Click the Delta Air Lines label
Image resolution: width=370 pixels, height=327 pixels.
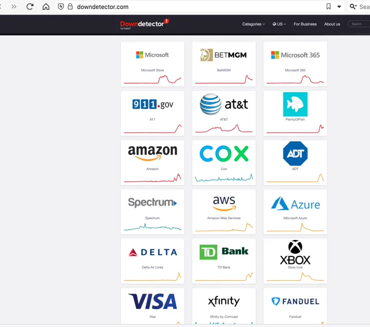(152, 267)
